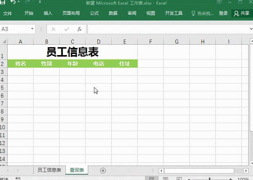Click the macro record icon in status bar
This screenshot has height=180, width=253.
click(x=18, y=179)
